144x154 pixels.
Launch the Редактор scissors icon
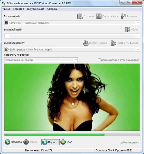[x=124, y=16]
